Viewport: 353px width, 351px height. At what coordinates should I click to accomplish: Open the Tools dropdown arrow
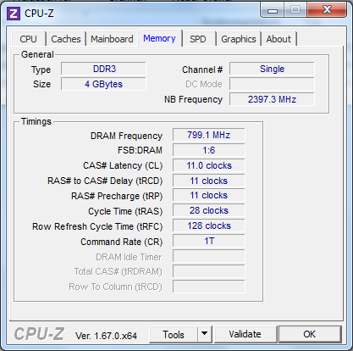[205, 334]
